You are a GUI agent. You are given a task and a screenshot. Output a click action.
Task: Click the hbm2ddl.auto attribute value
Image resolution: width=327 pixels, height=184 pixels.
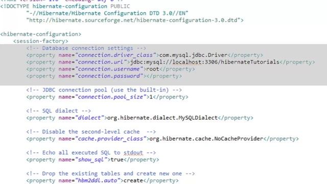[98, 180]
